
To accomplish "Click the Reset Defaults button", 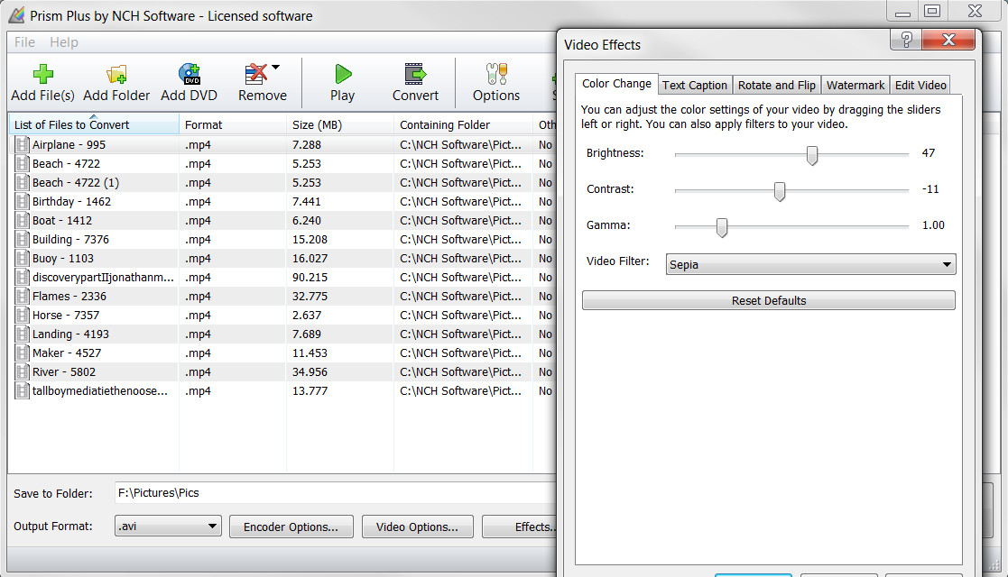I will coord(768,299).
